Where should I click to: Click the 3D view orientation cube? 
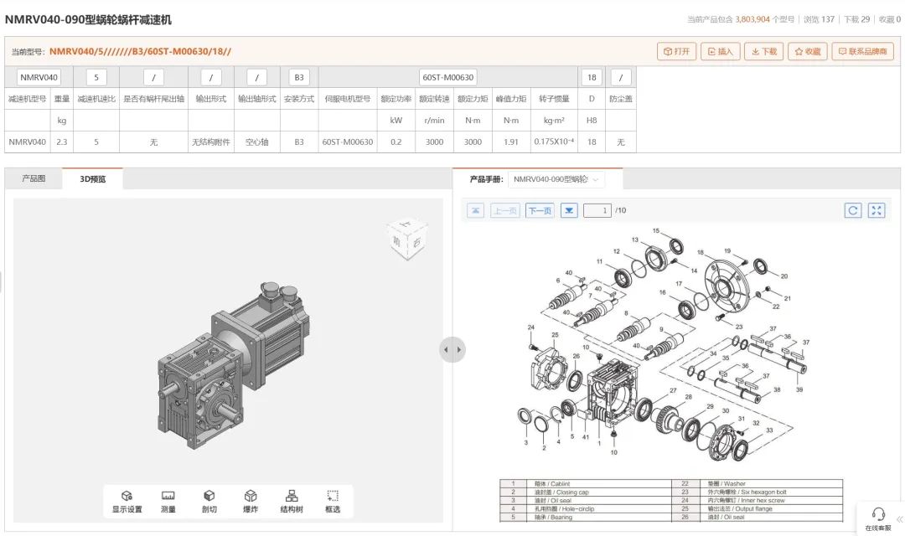407,239
